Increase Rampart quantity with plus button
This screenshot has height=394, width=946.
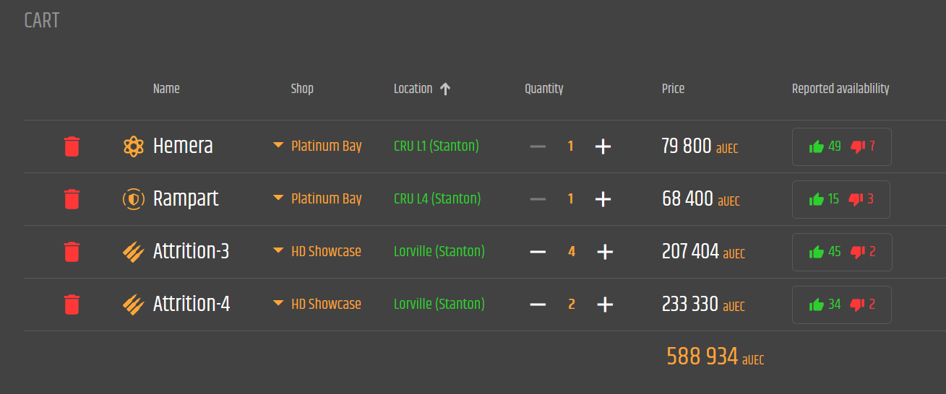[603, 199]
